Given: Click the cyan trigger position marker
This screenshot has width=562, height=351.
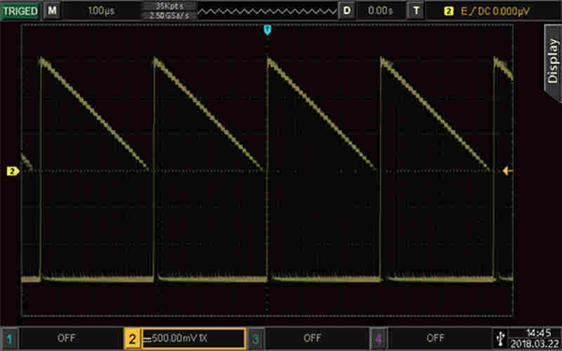Looking at the screenshot, I should pos(267,29).
